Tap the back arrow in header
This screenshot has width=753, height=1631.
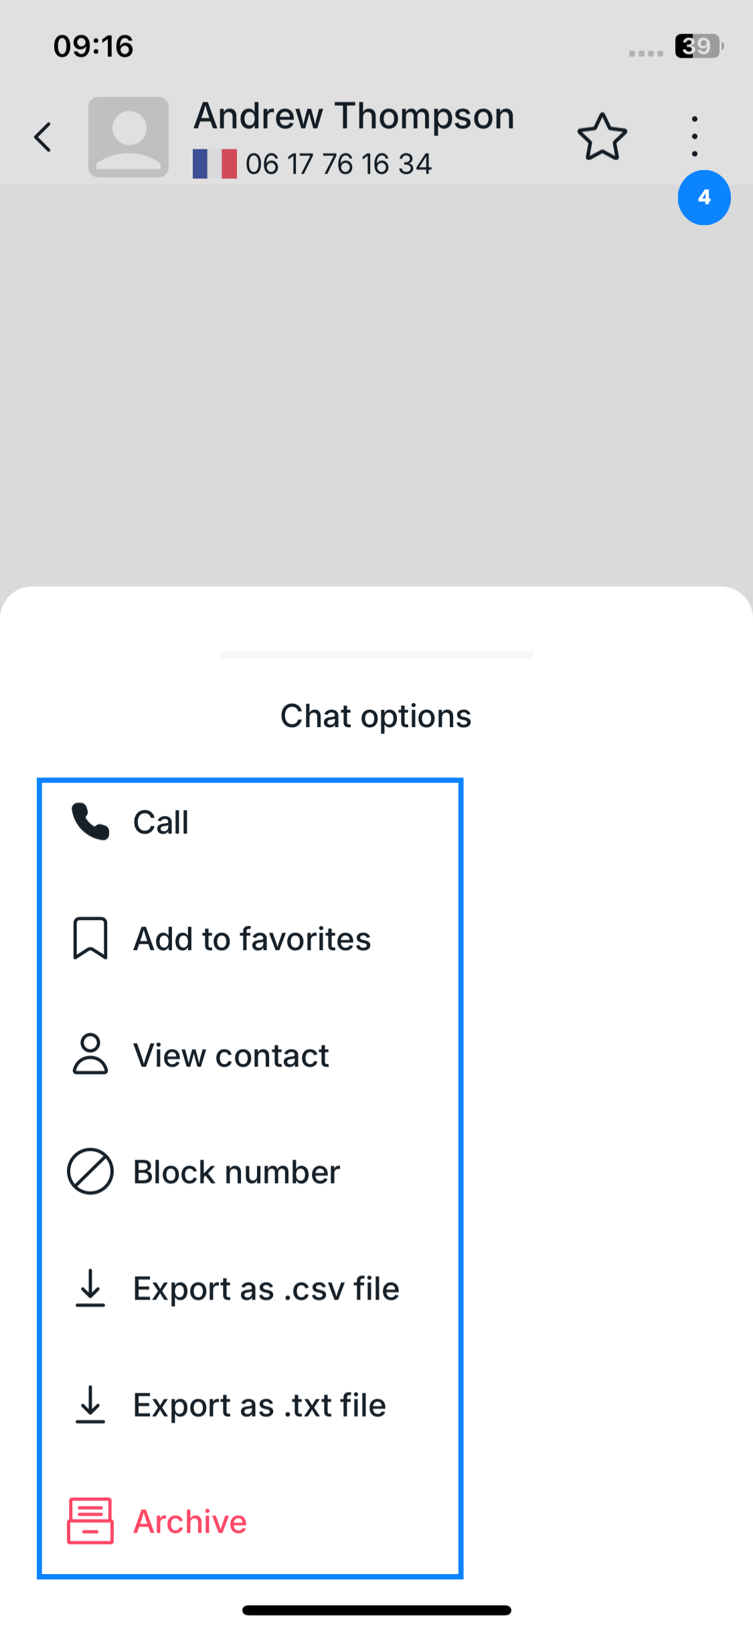(44, 137)
